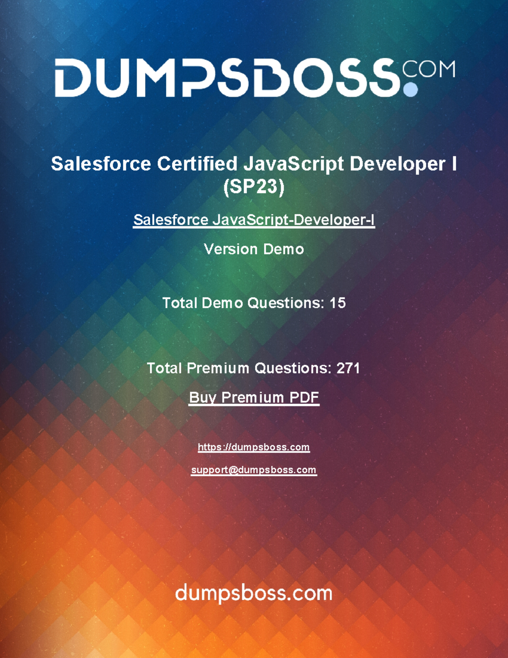Screen dimensions: 508x658
Task: Open the Salesforce JavaScript-Developer-I link
Action: 254,220
